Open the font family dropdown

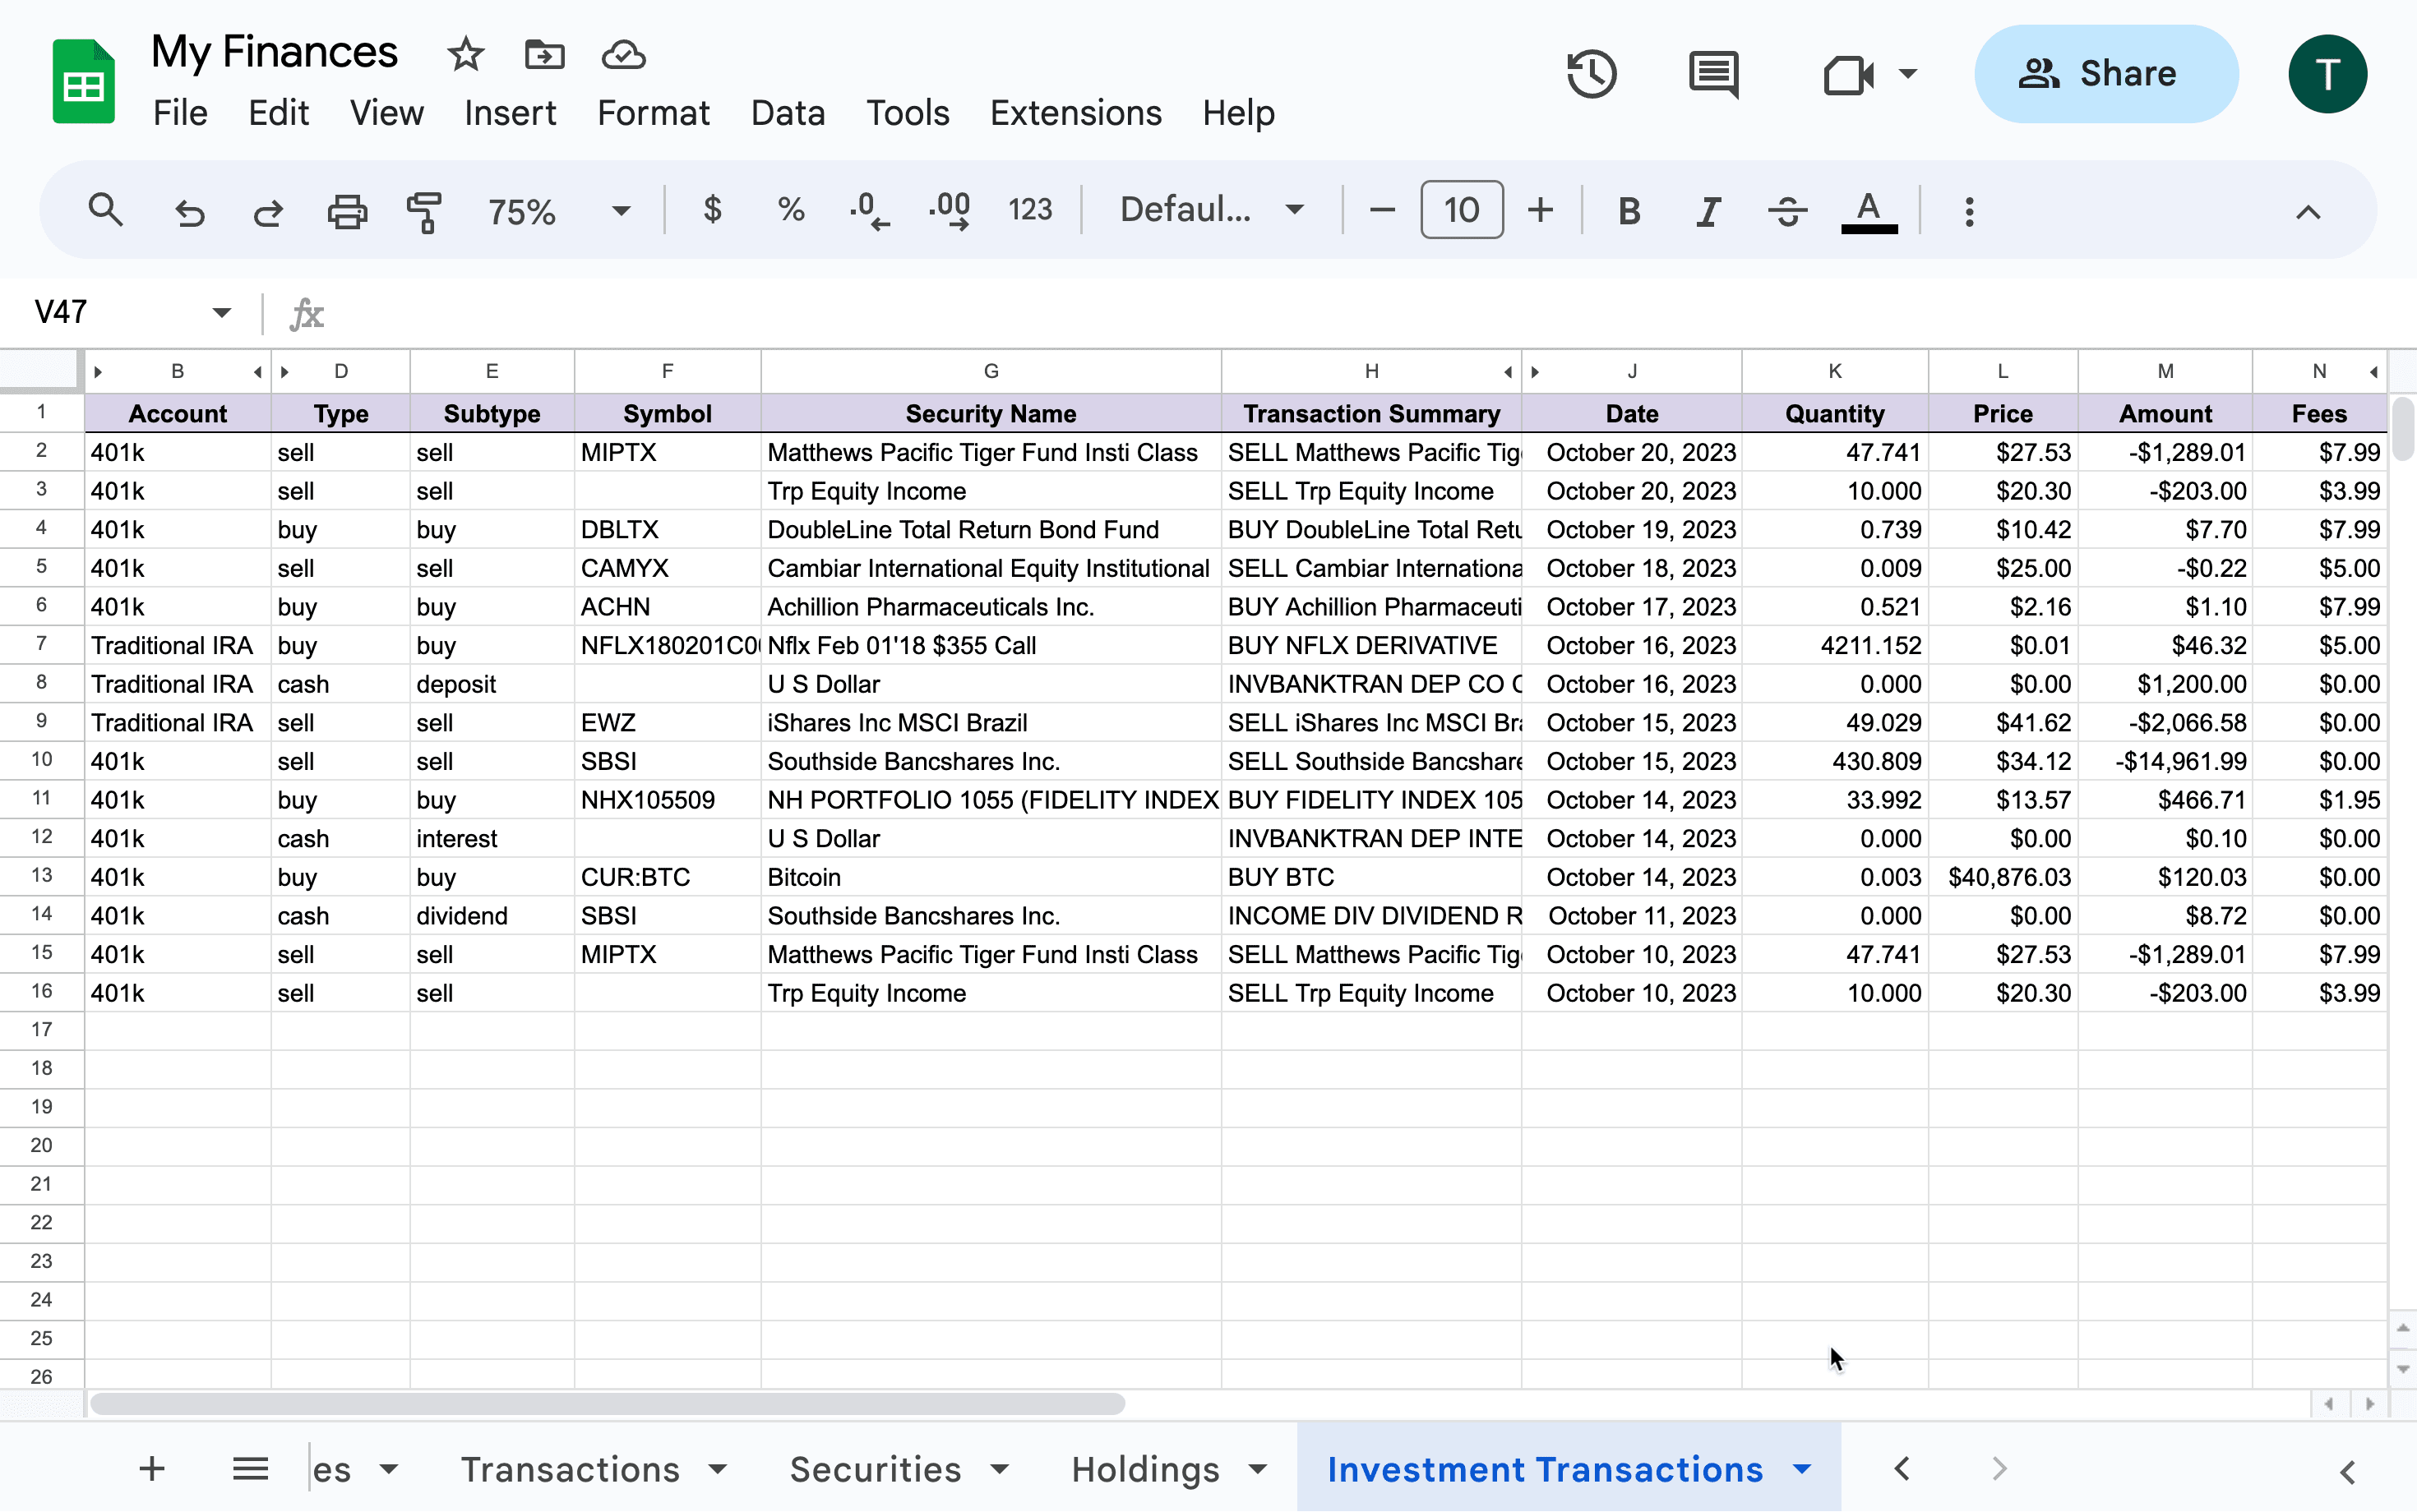coord(1209,209)
